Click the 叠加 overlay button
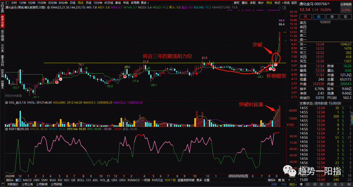This screenshot has height=187, width=353. [x=245, y=3]
